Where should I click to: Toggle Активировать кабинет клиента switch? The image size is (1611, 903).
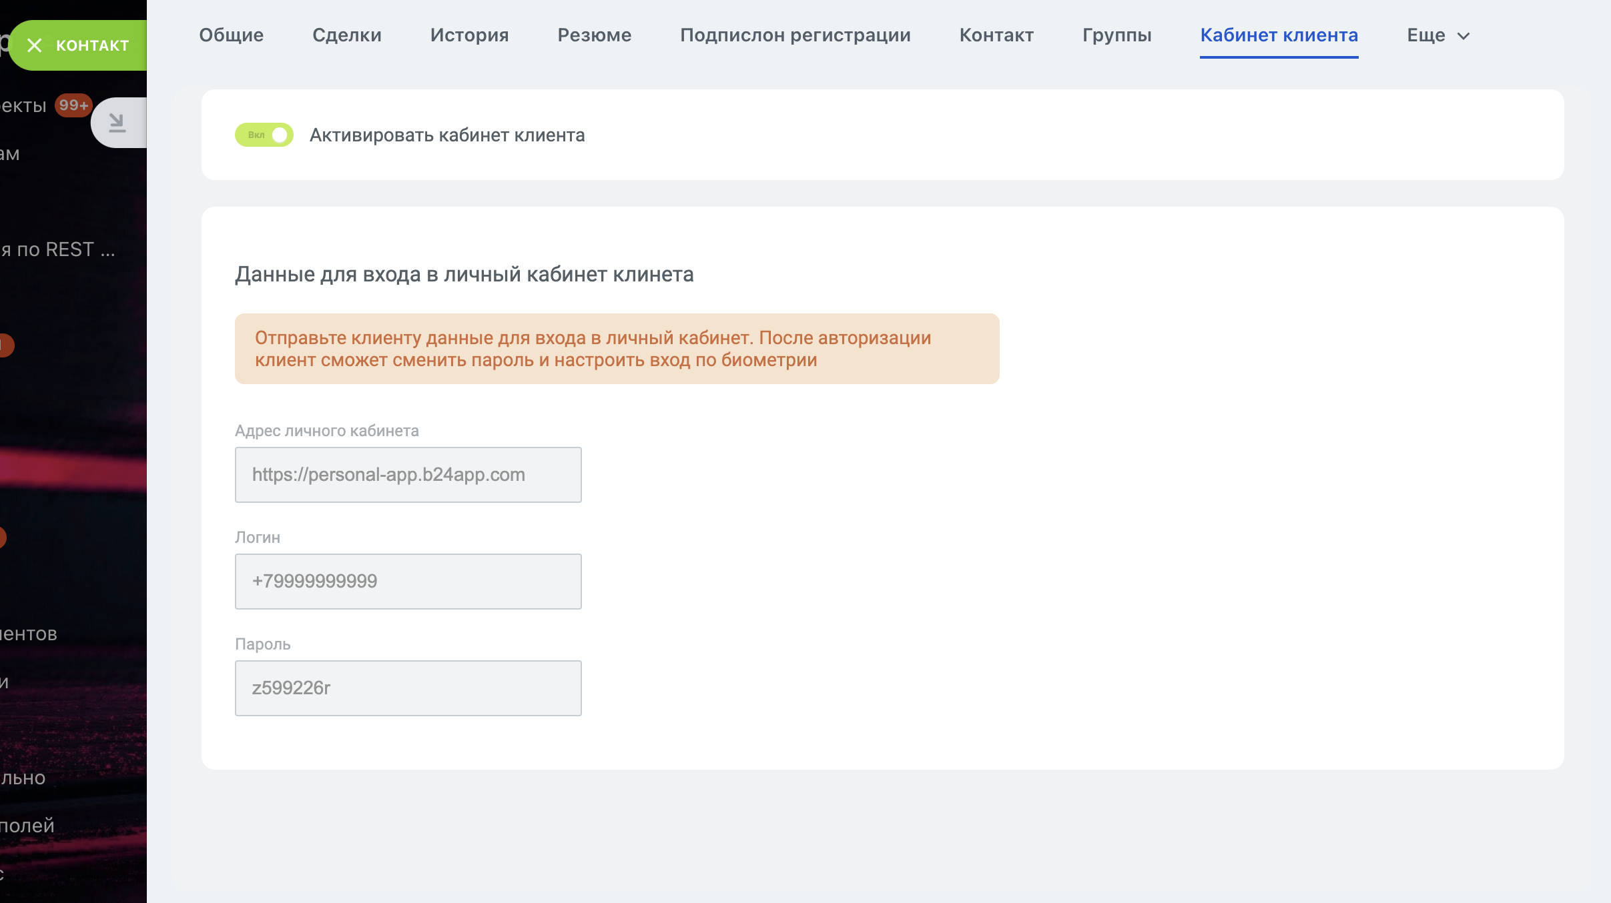(x=264, y=135)
